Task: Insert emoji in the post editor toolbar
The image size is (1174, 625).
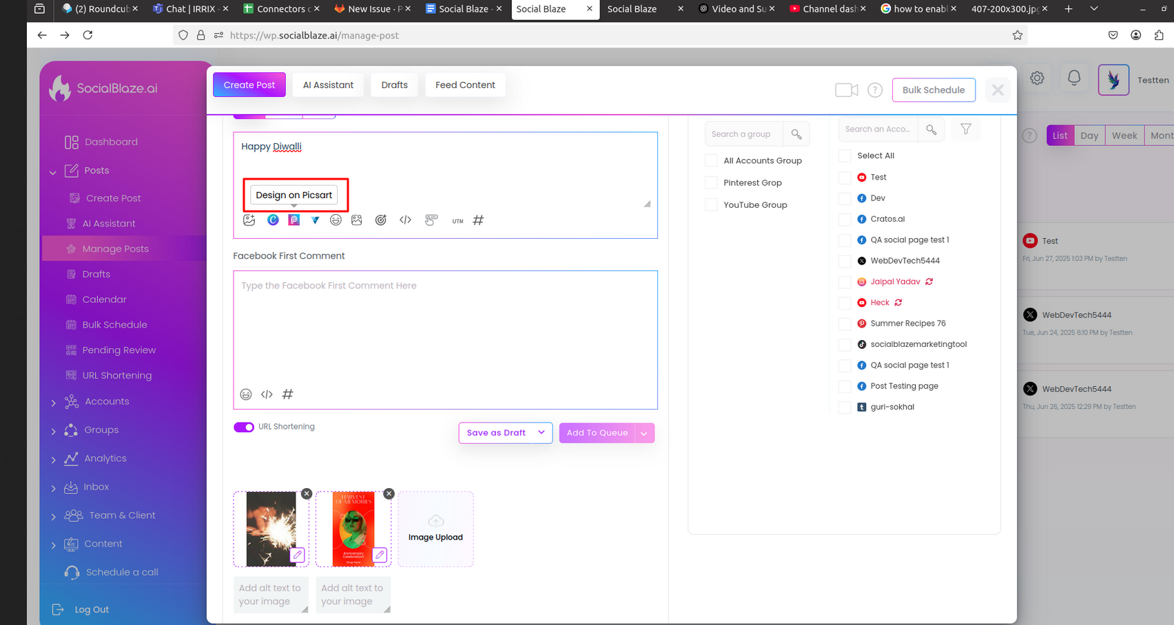Action: [x=336, y=220]
